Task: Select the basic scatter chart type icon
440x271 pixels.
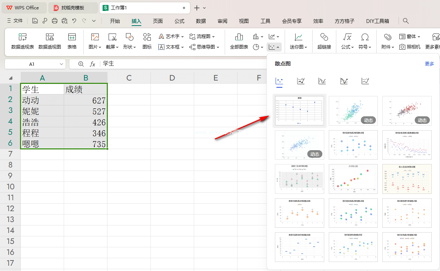Action: [x=279, y=81]
